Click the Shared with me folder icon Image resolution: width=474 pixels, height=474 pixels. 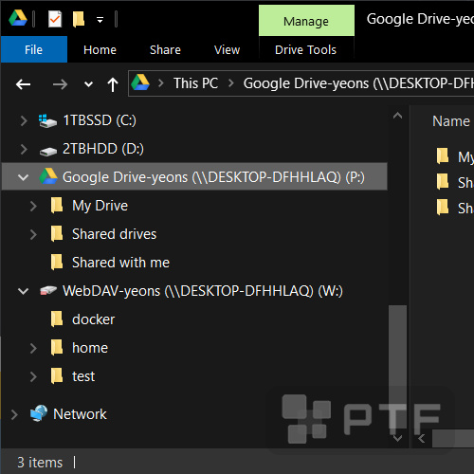click(x=57, y=262)
